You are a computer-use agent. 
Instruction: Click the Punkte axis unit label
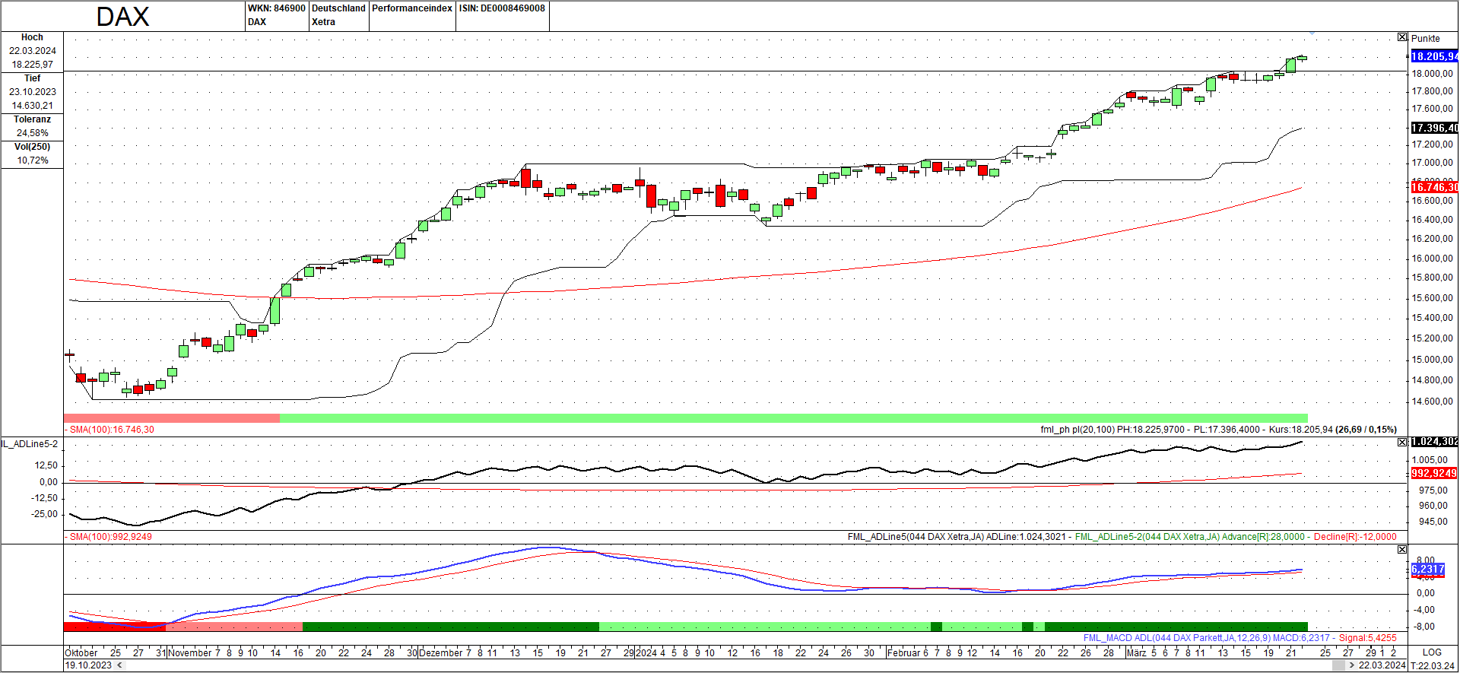point(1426,38)
